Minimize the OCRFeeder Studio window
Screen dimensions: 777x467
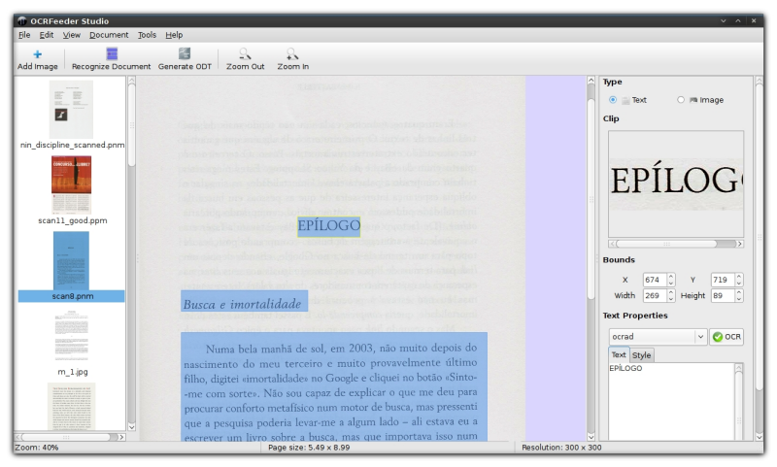coord(723,20)
